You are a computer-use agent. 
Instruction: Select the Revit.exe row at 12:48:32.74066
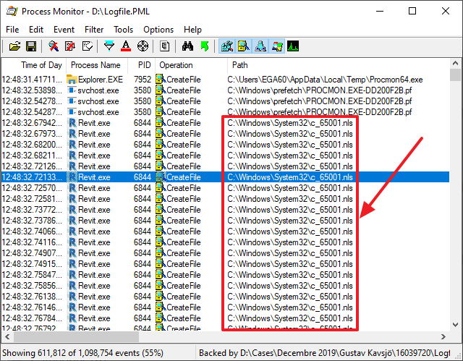tap(225, 232)
